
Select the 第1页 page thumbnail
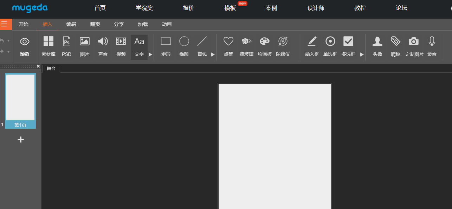pos(20,101)
